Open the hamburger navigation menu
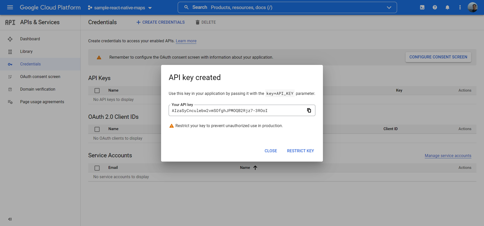This screenshot has height=226, width=484. (x=10, y=7)
